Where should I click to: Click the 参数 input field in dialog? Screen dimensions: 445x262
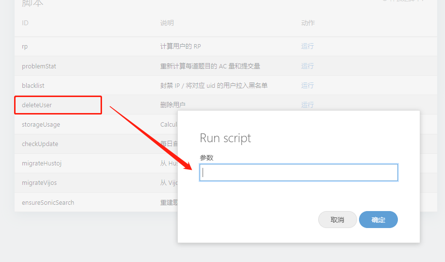pyautogui.click(x=299, y=172)
